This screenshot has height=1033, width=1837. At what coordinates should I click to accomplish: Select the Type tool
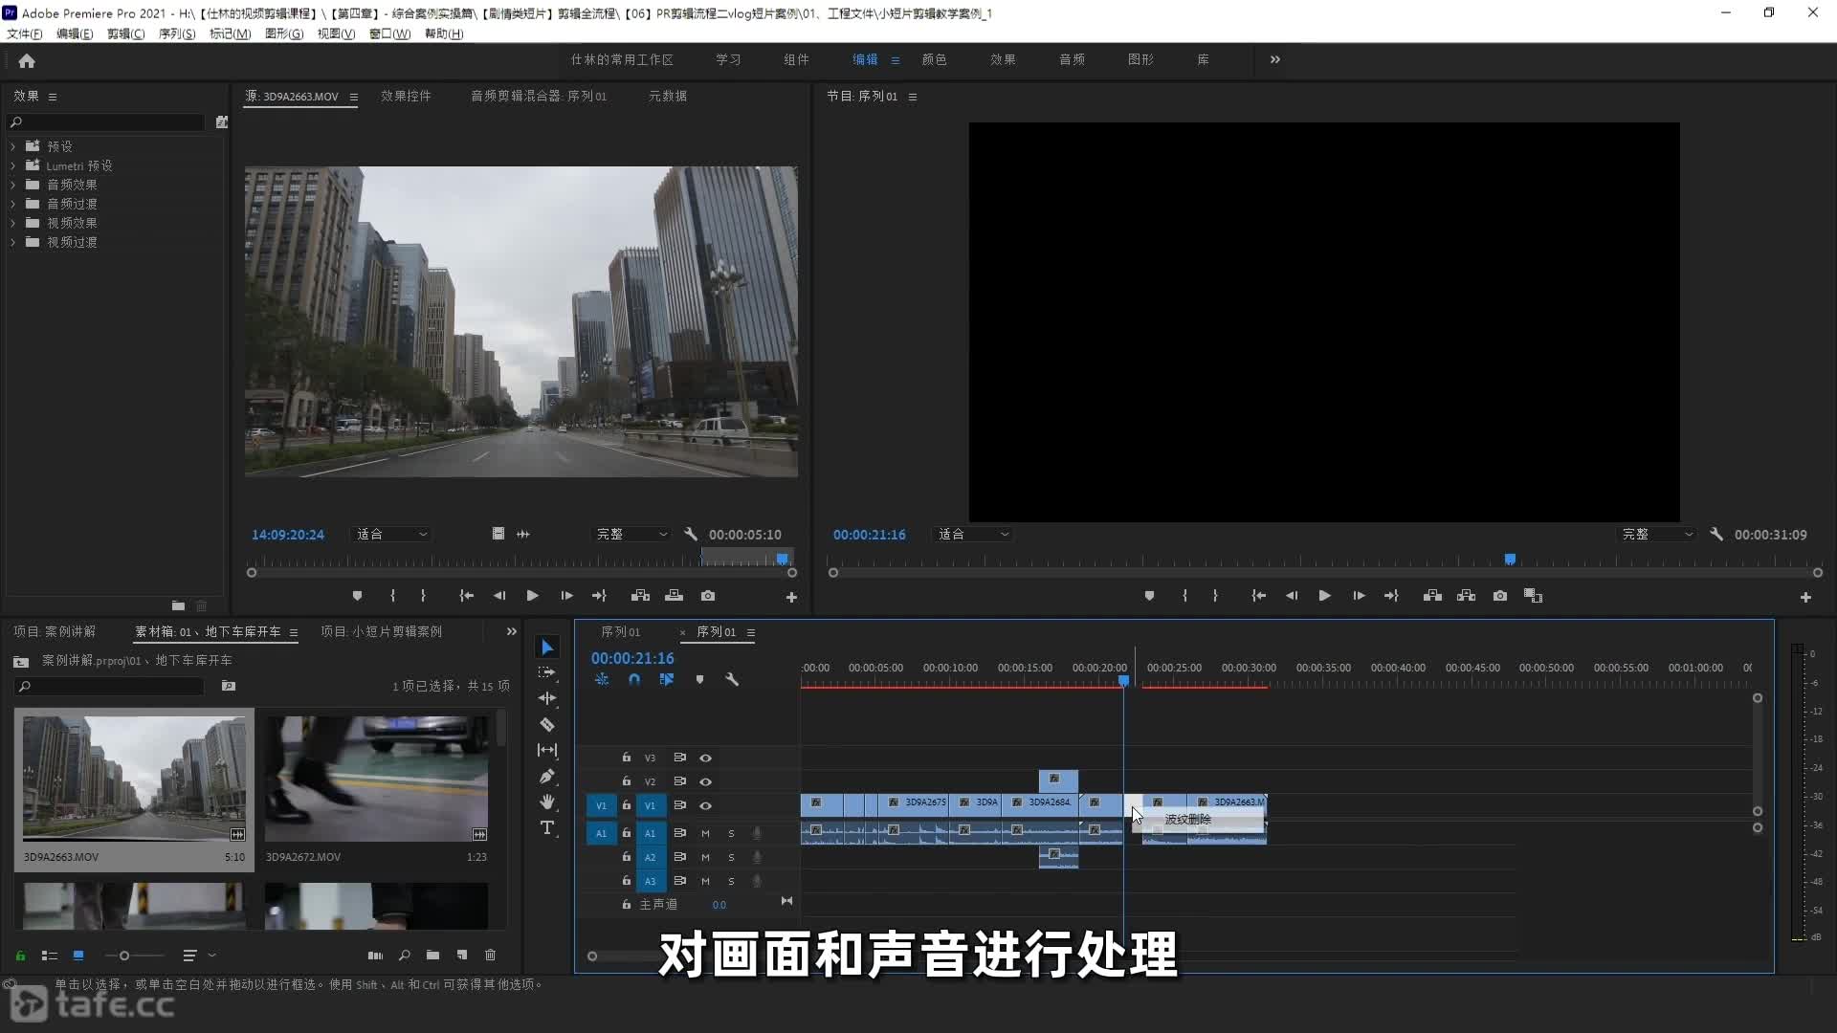click(x=547, y=827)
